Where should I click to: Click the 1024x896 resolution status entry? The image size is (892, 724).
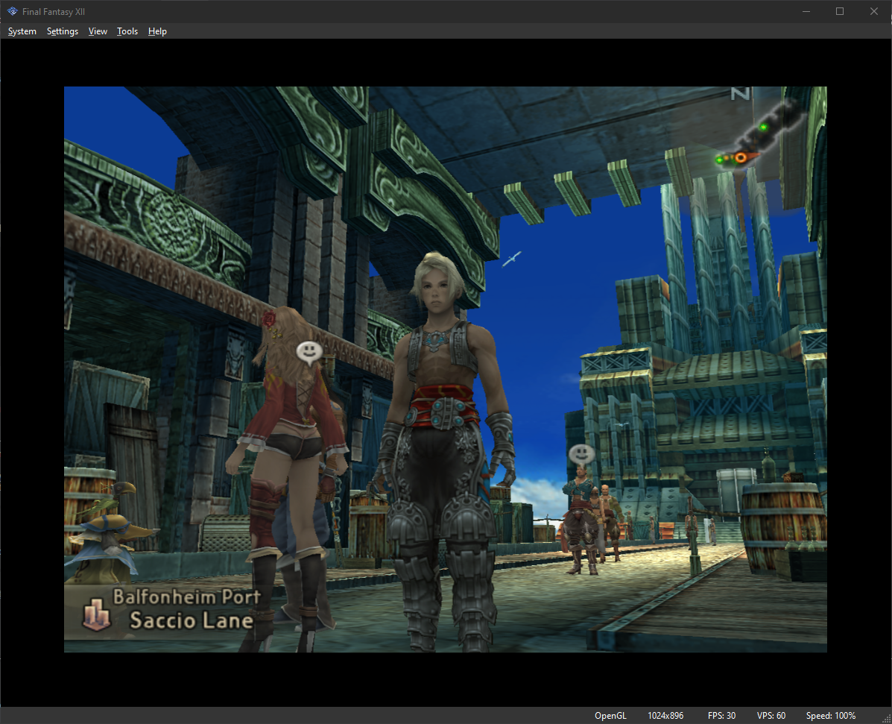(665, 716)
